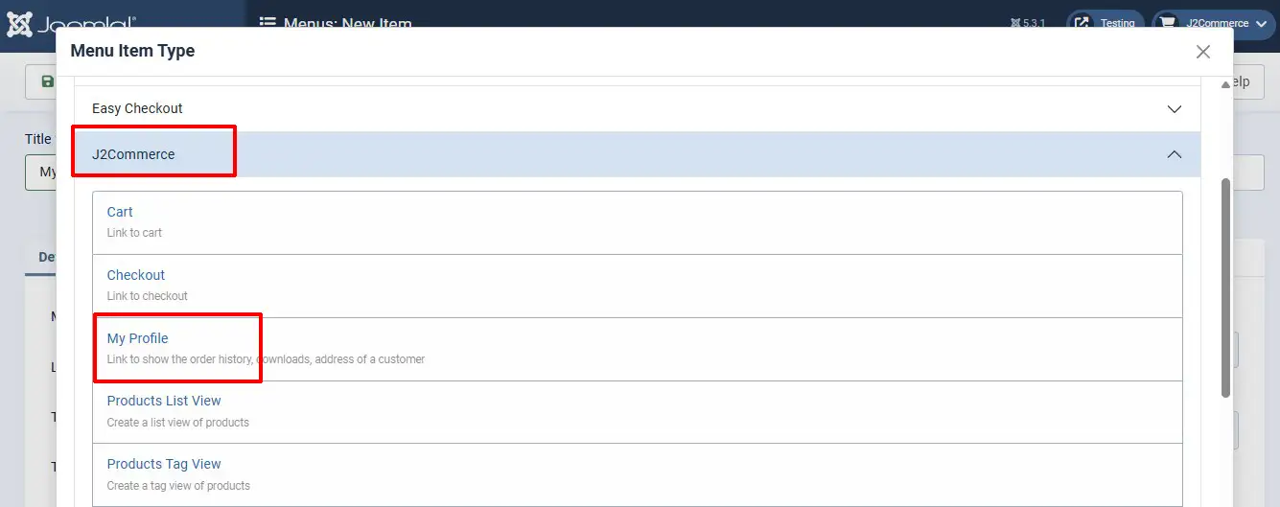Image resolution: width=1280 pixels, height=507 pixels.
Task: Click the green save icon button
Action: point(47,82)
